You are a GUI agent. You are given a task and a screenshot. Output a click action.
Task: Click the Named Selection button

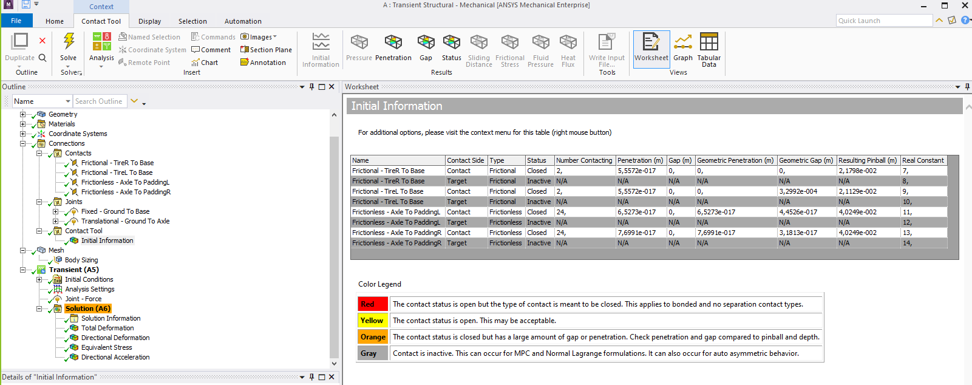click(x=149, y=37)
